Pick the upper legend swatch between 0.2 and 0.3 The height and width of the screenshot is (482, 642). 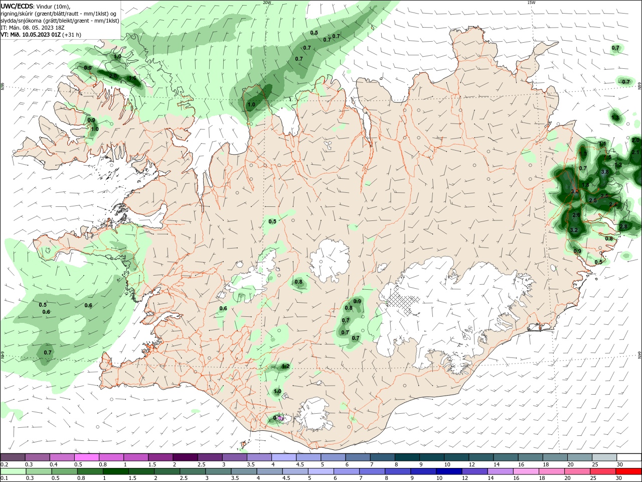13,457
